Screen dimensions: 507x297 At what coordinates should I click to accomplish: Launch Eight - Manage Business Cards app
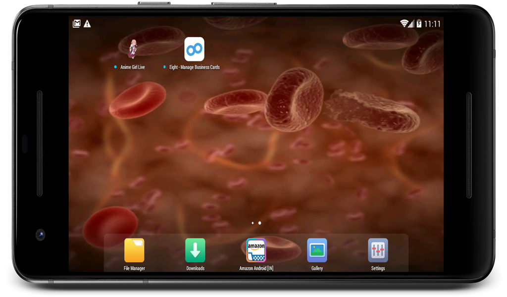click(194, 48)
